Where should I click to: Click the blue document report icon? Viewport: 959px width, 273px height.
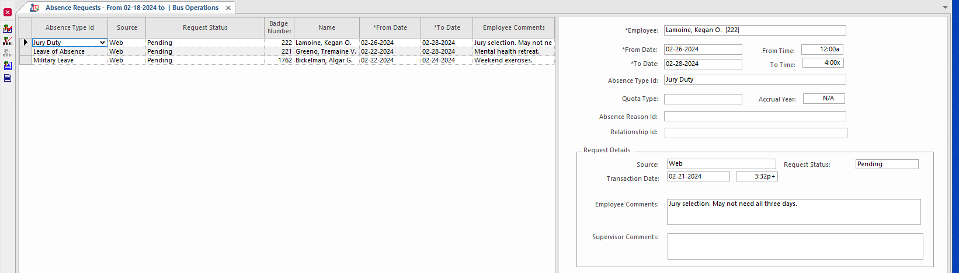pos(8,78)
